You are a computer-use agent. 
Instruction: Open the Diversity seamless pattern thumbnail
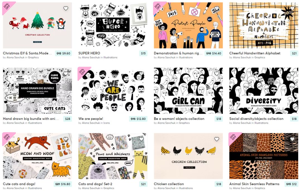point(264,91)
